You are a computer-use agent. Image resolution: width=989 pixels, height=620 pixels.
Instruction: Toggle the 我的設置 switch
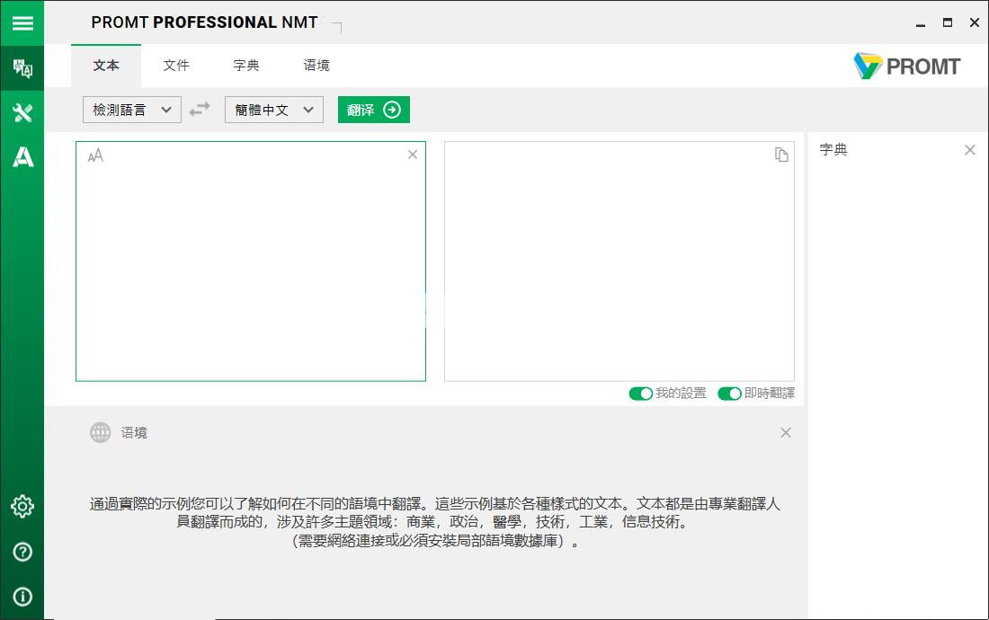[x=641, y=394]
